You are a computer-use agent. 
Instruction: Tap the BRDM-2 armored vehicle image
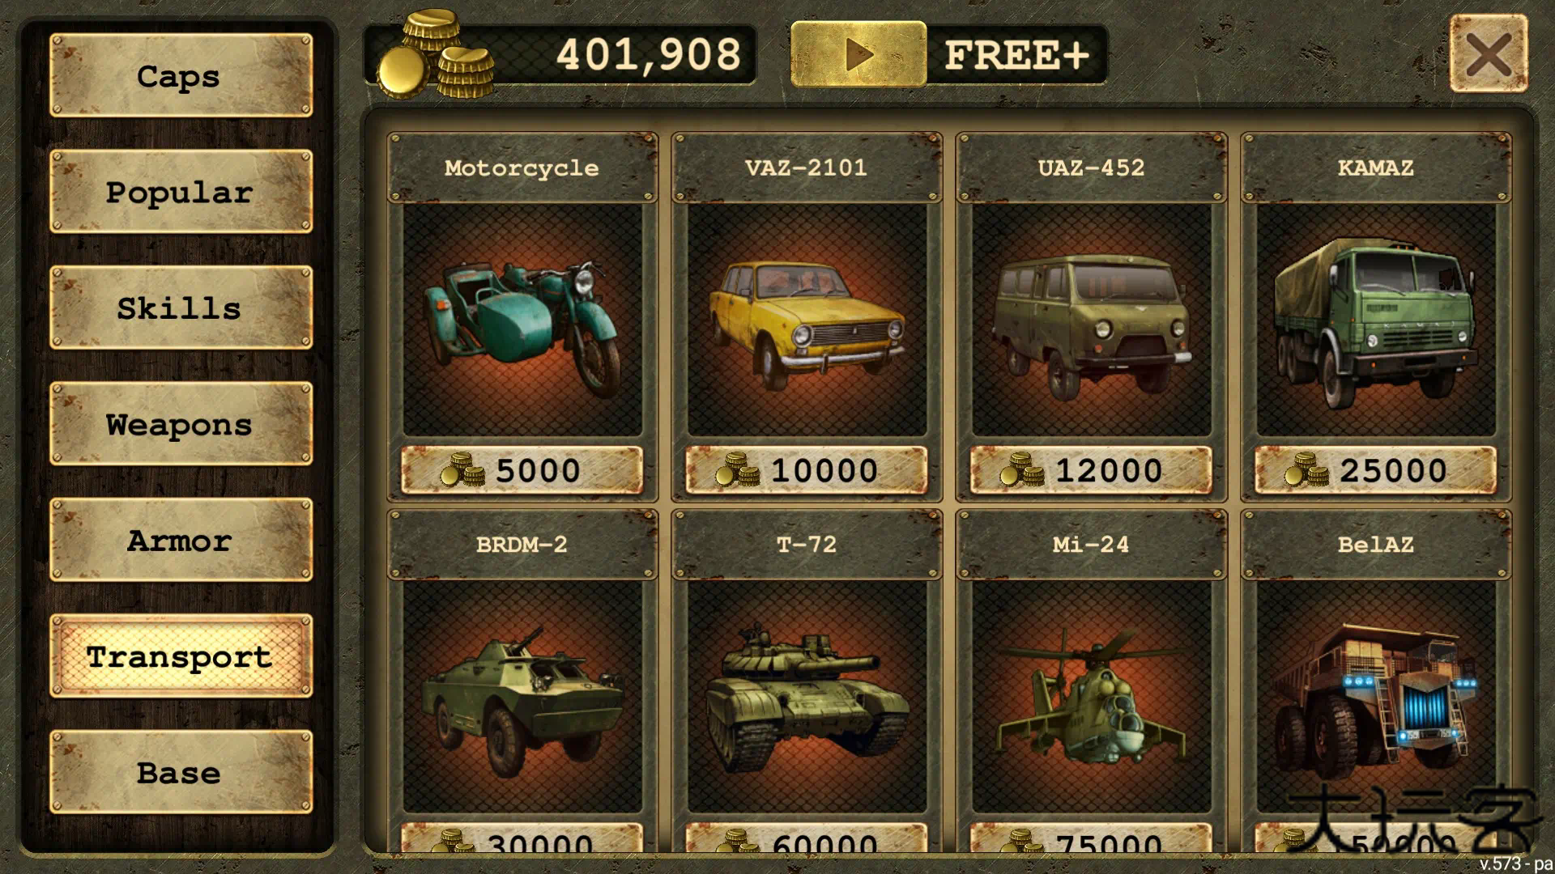pyautogui.click(x=522, y=697)
